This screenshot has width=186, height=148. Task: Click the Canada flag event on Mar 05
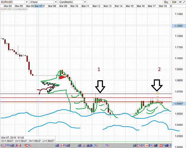tap(19, 145)
